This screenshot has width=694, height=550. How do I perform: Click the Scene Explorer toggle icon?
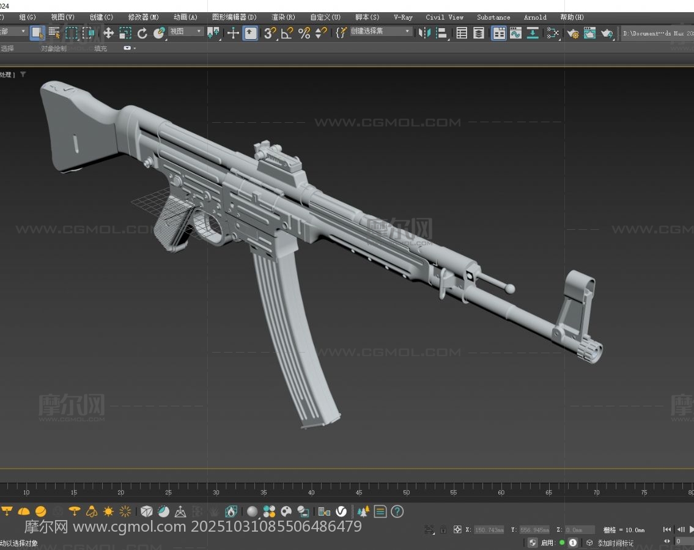pos(462,33)
